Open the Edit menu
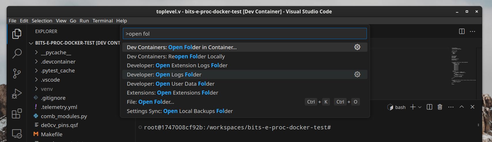 point(24,21)
